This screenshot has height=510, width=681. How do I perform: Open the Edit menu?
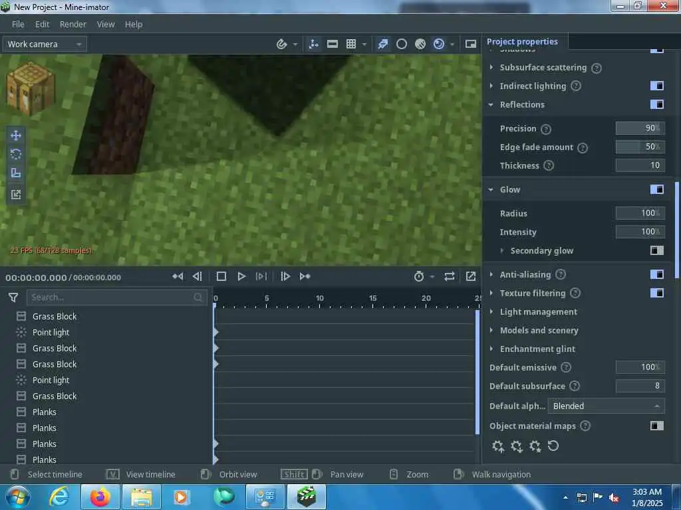pos(42,25)
